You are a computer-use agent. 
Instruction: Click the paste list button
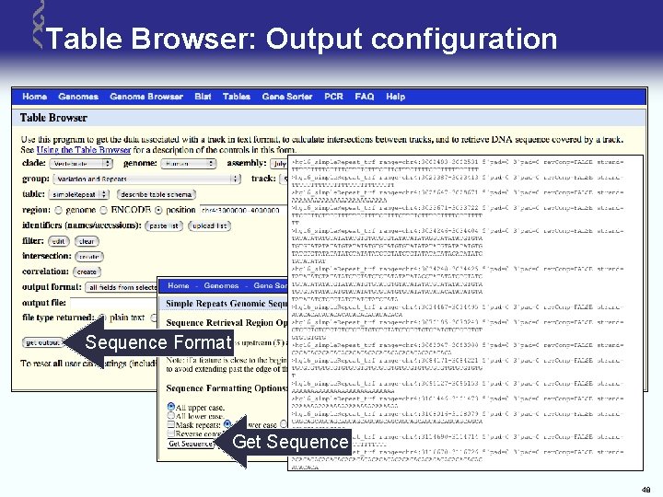point(164,226)
